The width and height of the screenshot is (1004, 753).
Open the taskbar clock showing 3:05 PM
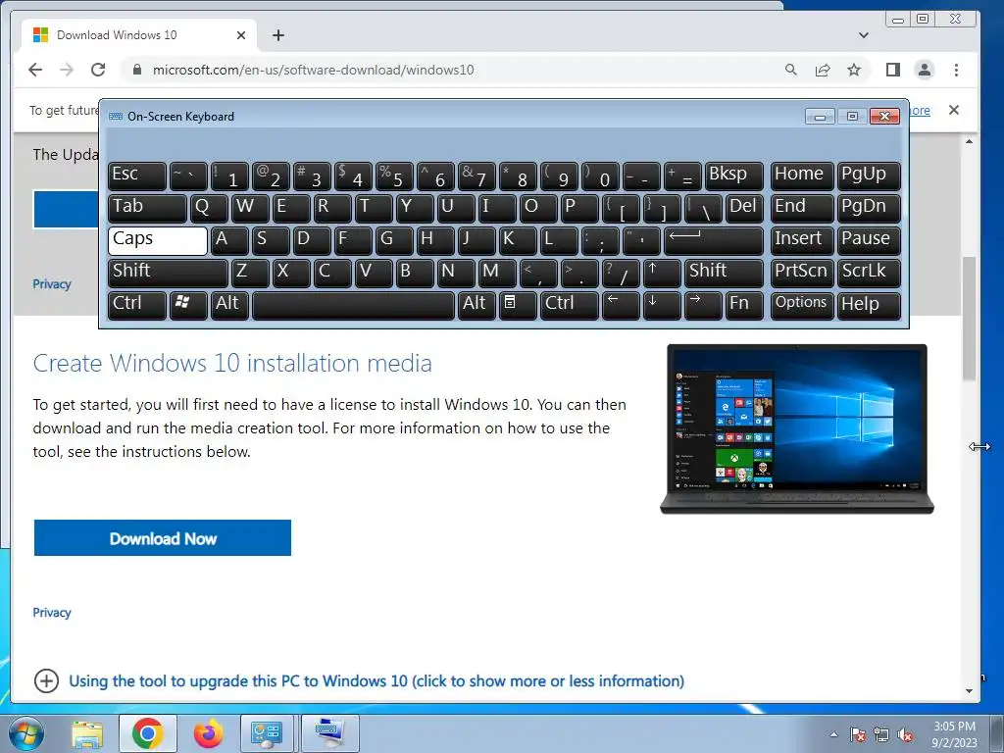[954, 734]
